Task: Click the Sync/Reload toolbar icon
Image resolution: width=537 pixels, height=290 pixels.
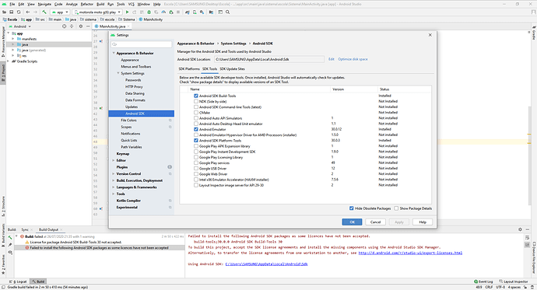Action: (x=19, y=12)
